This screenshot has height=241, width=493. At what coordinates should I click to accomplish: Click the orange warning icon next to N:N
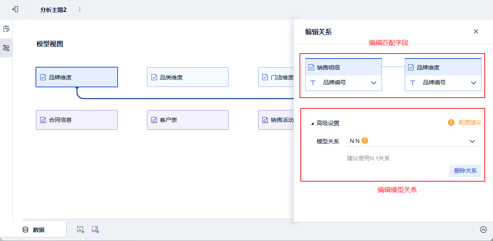click(365, 141)
